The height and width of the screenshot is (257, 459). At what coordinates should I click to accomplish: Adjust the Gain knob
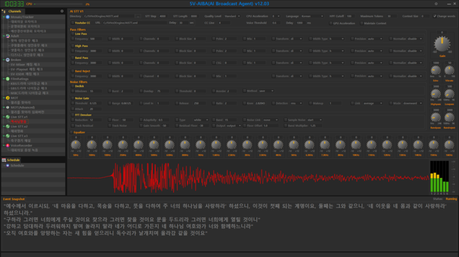click(x=442, y=44)
